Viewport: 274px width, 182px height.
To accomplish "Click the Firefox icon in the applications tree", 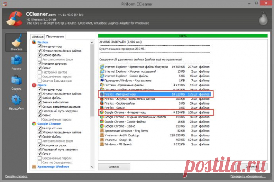I will click(34, 42).
